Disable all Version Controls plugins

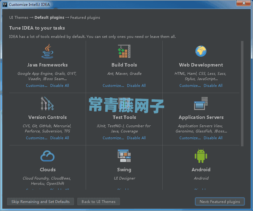(59, 138)
